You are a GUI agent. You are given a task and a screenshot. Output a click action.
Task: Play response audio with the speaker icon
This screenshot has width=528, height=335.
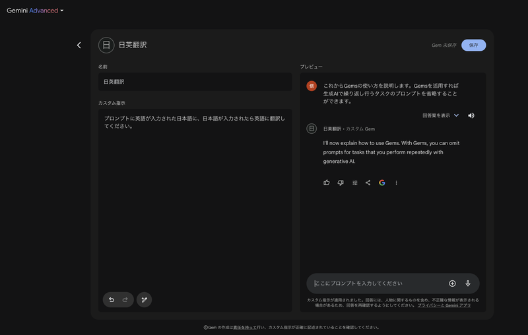471,115
